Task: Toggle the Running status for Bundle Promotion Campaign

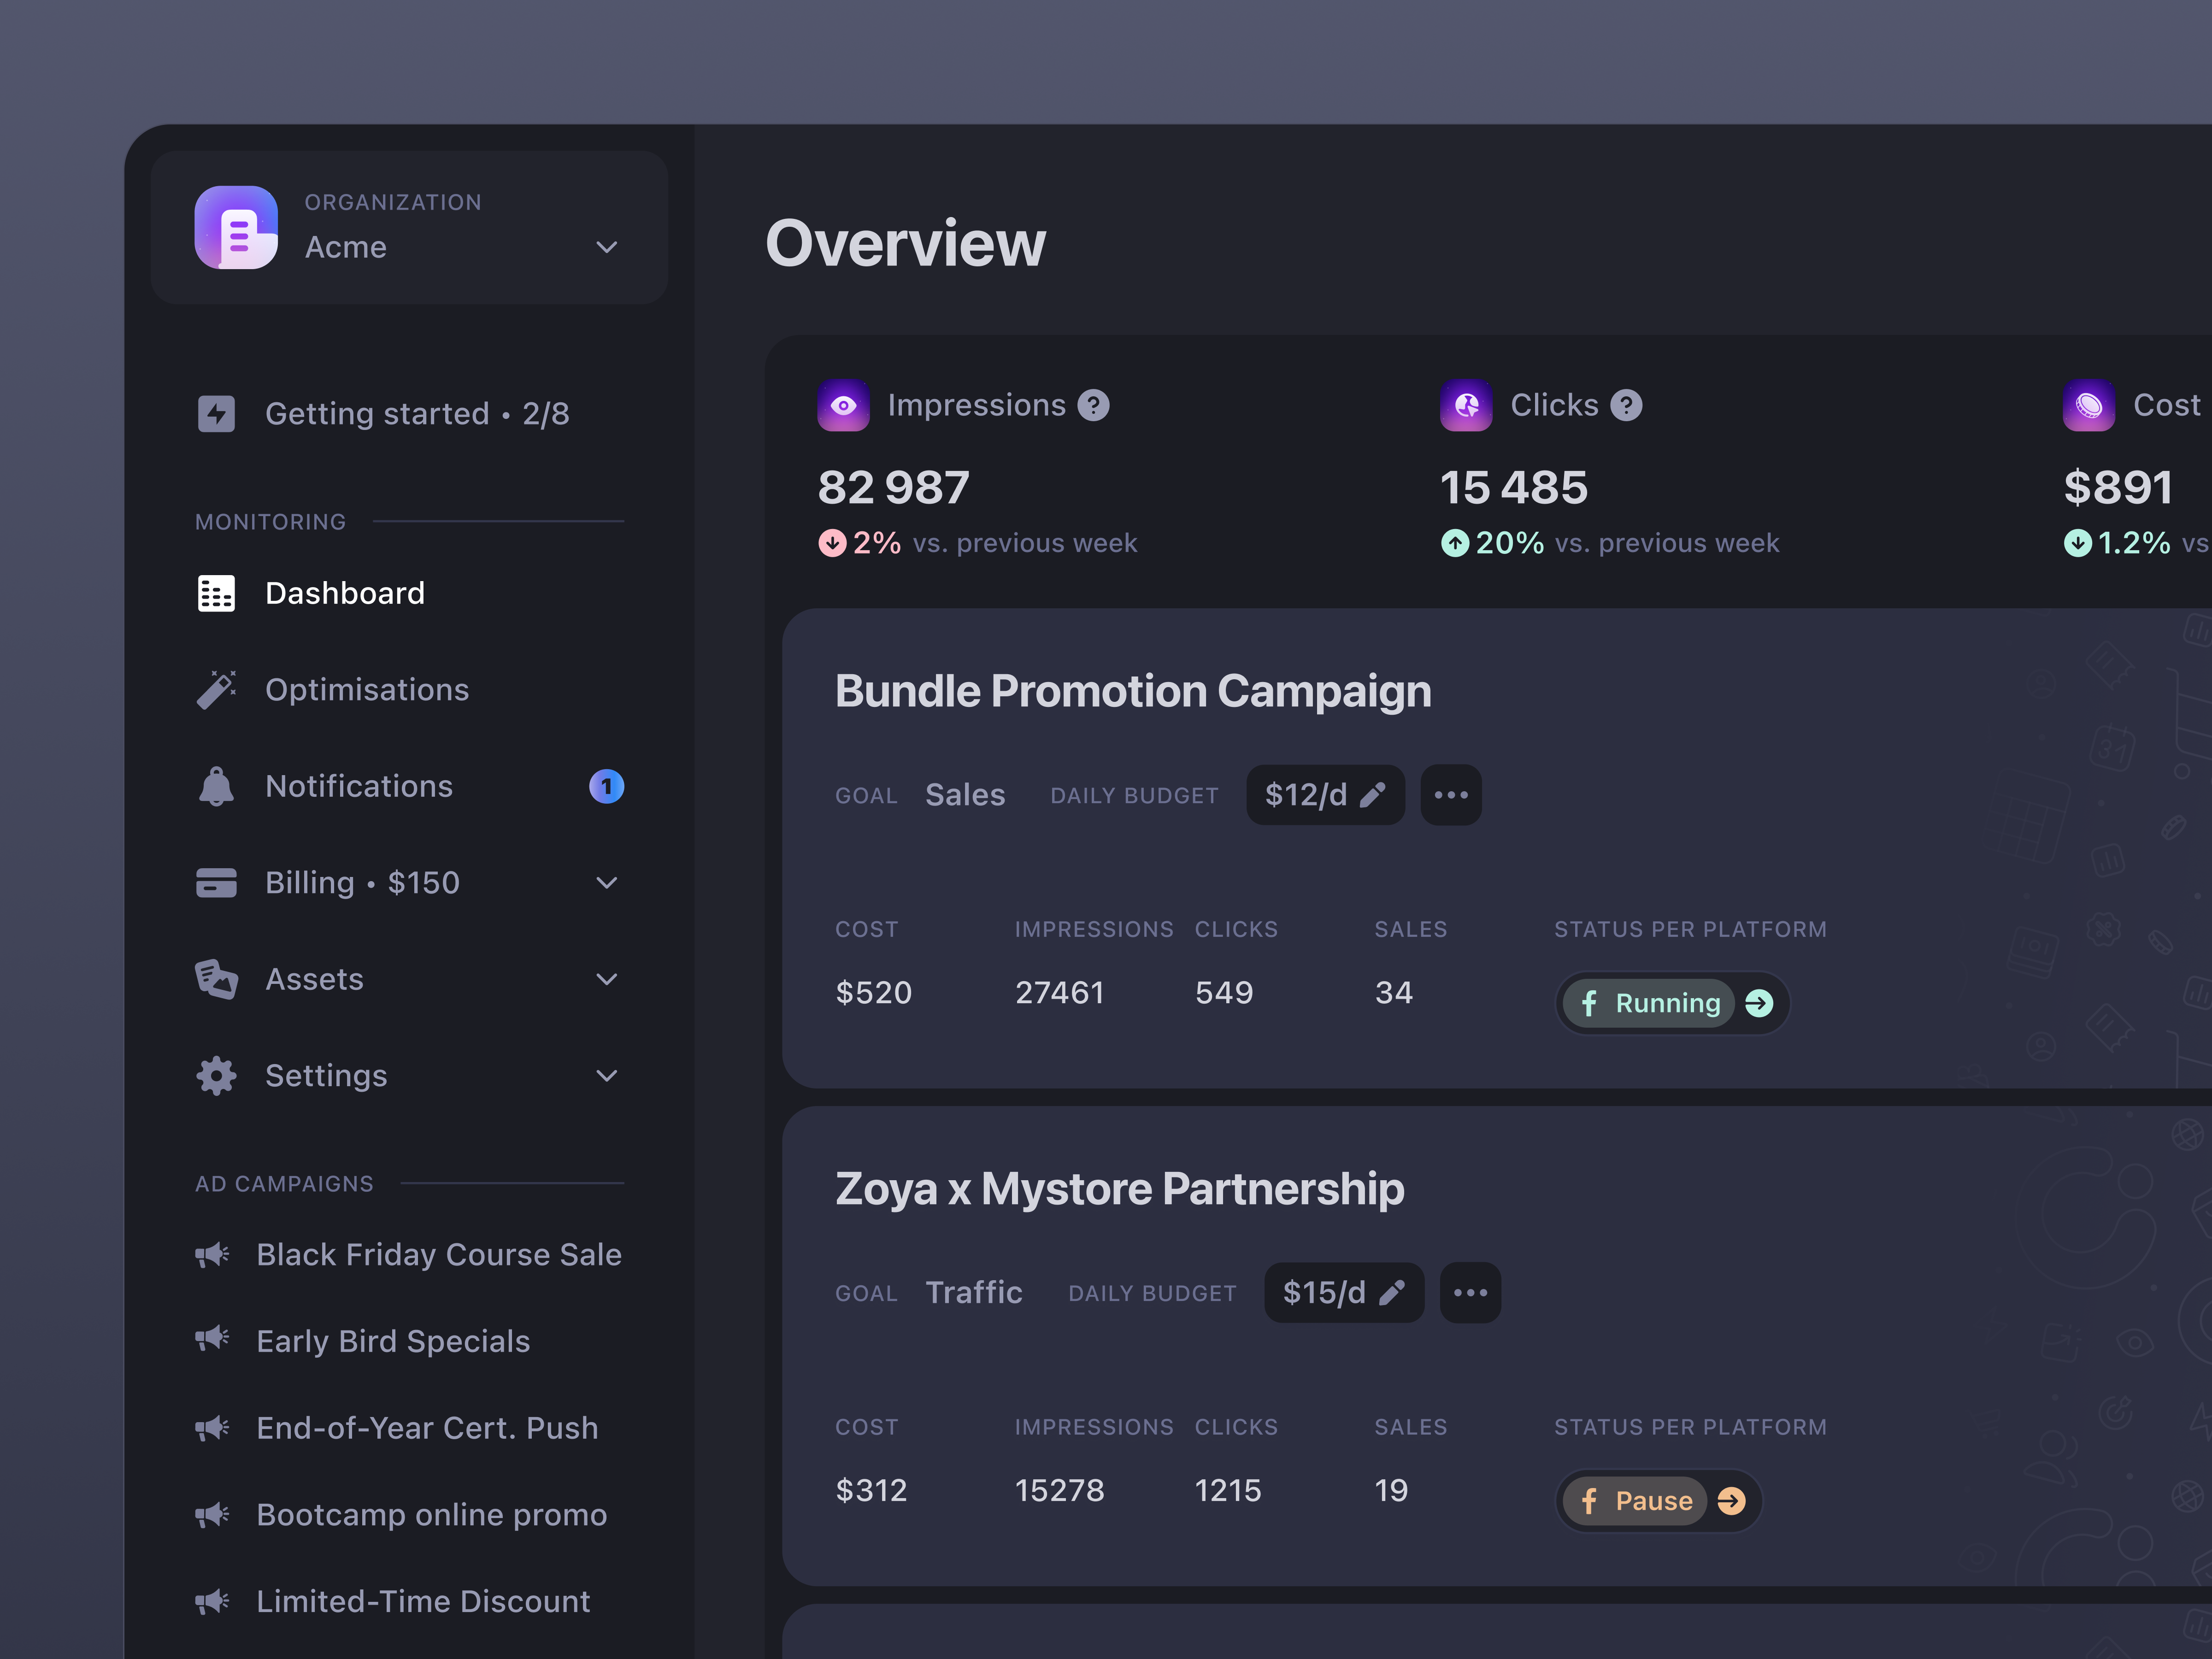Action: tap(1672, 1003)
